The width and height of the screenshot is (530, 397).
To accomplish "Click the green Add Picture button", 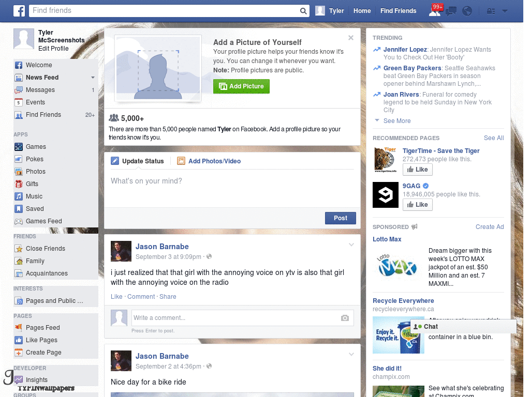I will click(x=241, y=86).
